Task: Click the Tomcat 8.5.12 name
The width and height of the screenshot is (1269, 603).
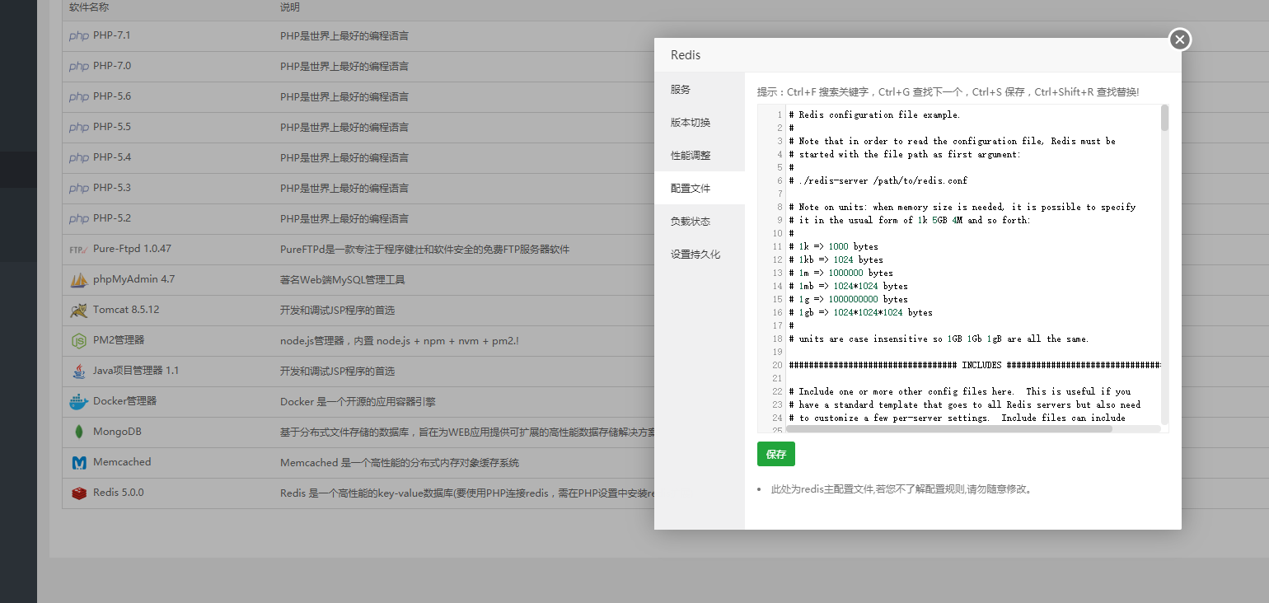Action: click(126, 310)
